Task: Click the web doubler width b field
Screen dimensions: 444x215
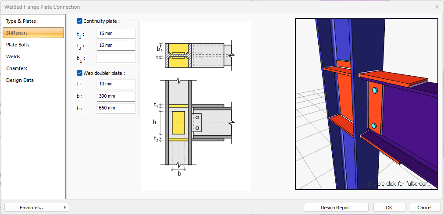Action: (116, 96)
